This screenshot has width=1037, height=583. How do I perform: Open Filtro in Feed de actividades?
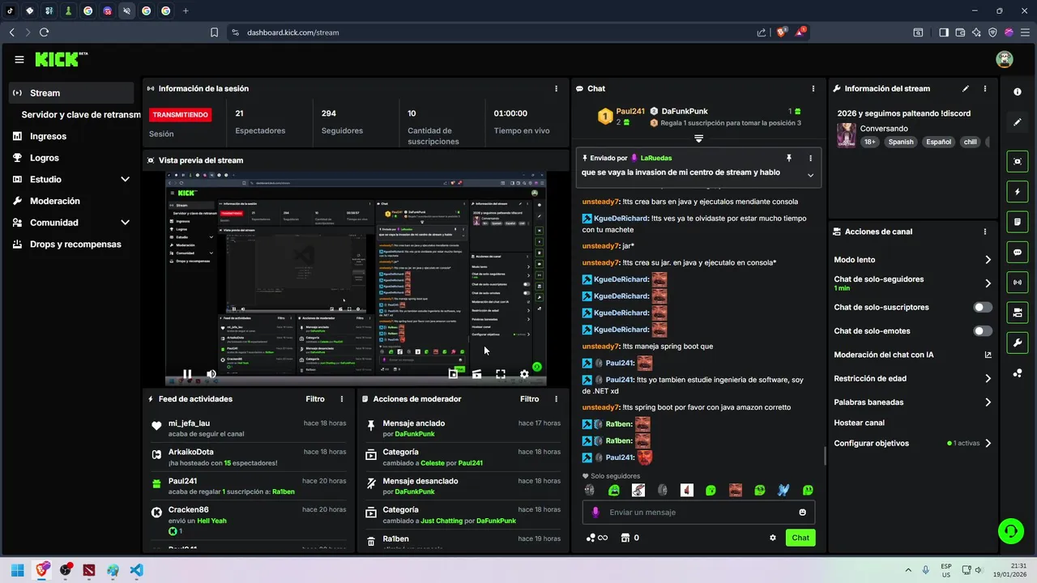(x=315, y=399)
